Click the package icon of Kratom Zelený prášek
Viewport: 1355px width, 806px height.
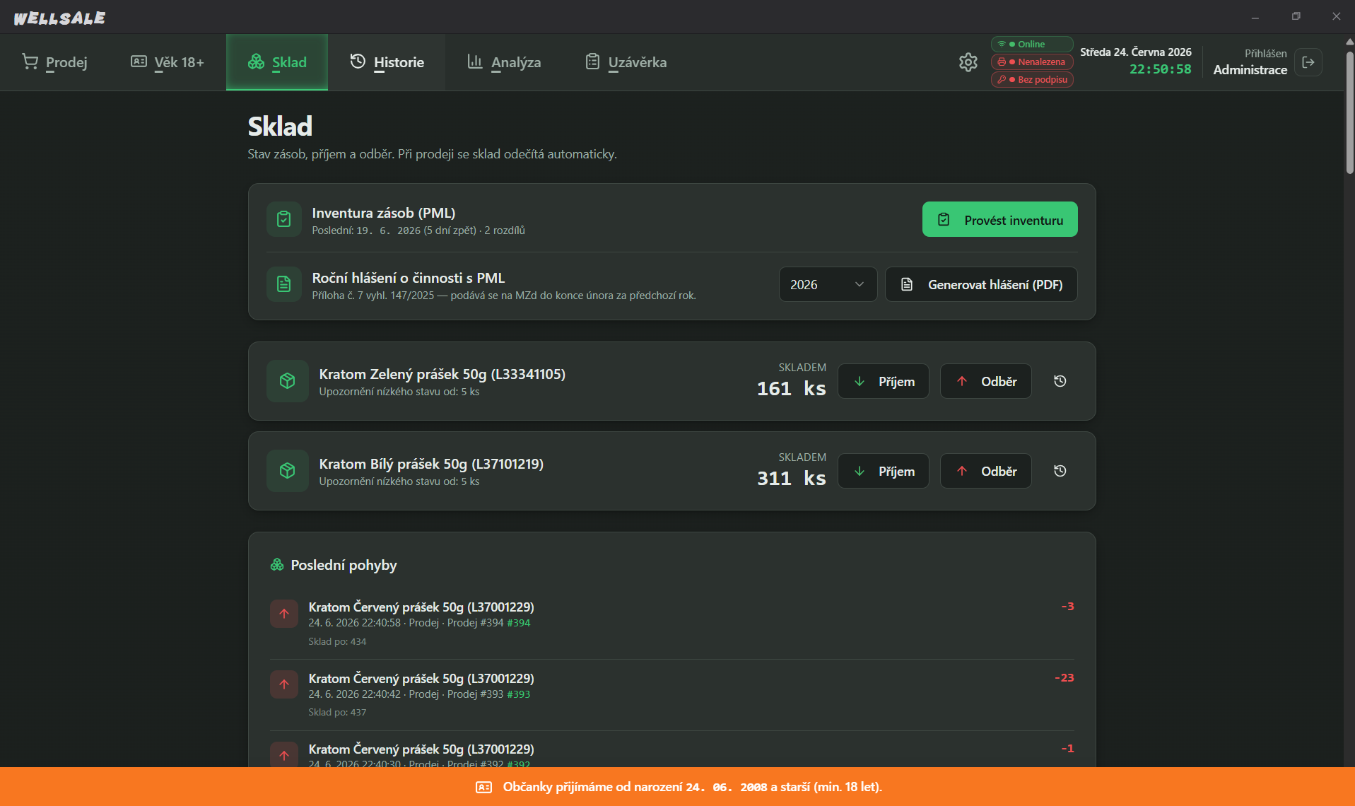point(287,381)
